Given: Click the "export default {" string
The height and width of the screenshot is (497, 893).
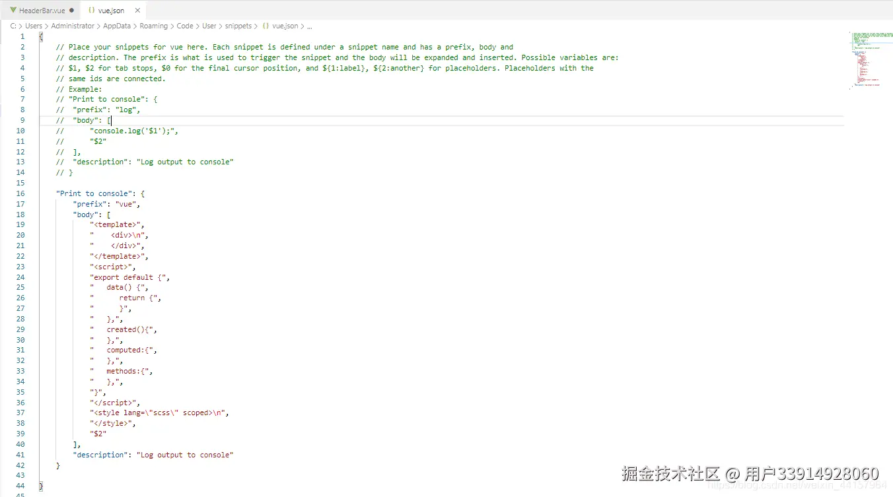Looking at the screenshot, I should coord(127,277).
